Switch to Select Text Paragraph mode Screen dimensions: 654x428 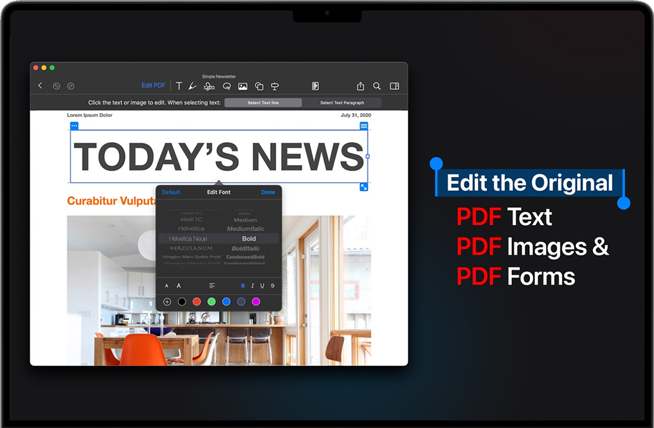click(341, 102)
